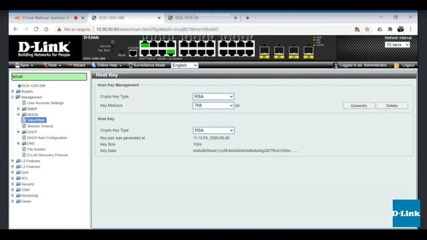
Task: Click the Logout door icon
Action: tap(397, 65)
